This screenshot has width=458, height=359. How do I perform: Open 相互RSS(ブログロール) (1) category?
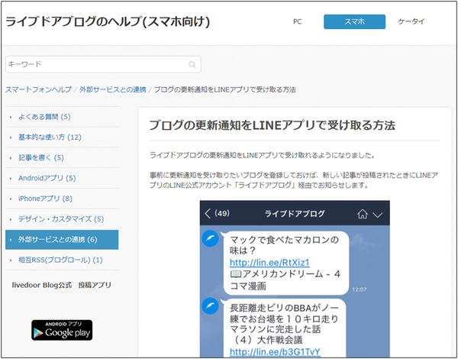click(x=60, y=260)
